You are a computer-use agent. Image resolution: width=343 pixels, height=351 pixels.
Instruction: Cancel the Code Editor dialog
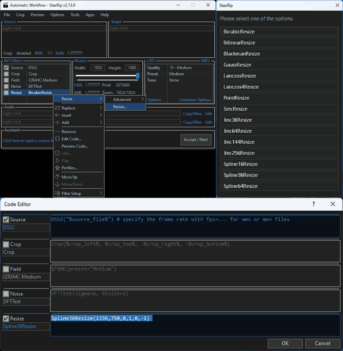click(x=322, y=343)
